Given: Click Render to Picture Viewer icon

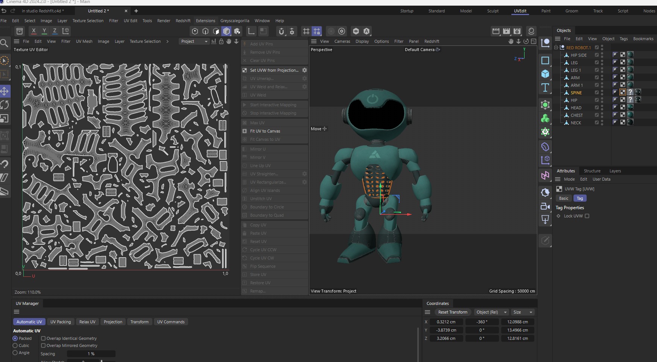Looking at the screenshot, I should click(506, 31).
